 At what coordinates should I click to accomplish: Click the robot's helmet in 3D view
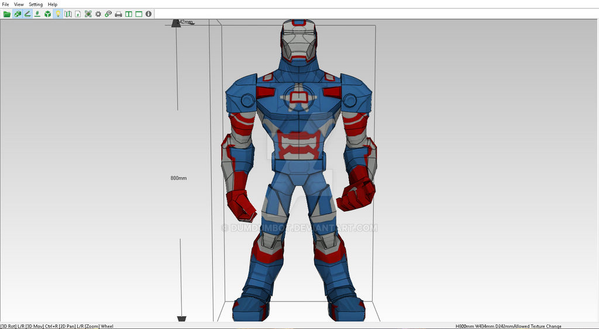299,40
